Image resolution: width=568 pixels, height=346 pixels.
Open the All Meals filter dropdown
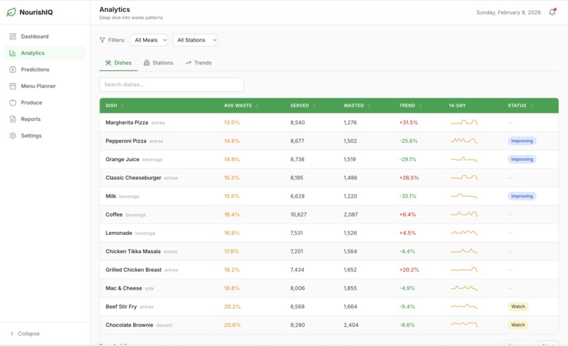point(149,40)
